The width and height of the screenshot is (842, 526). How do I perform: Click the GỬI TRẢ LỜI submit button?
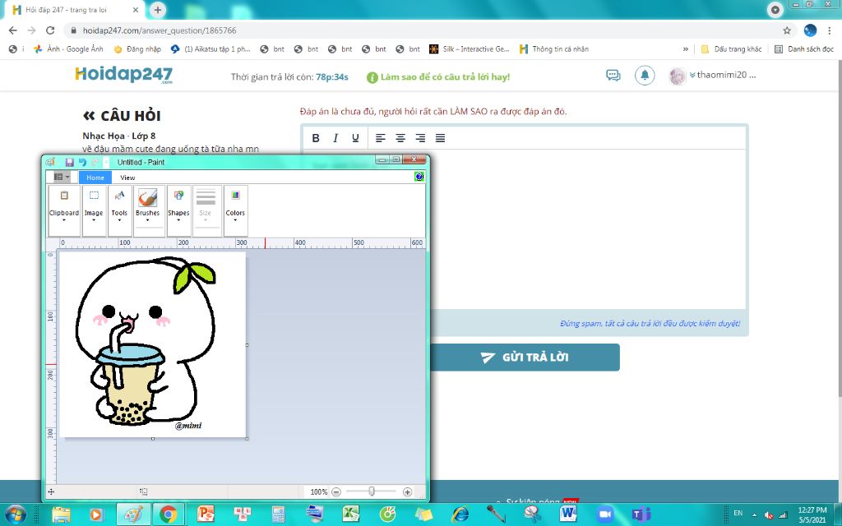coord(525,358)
